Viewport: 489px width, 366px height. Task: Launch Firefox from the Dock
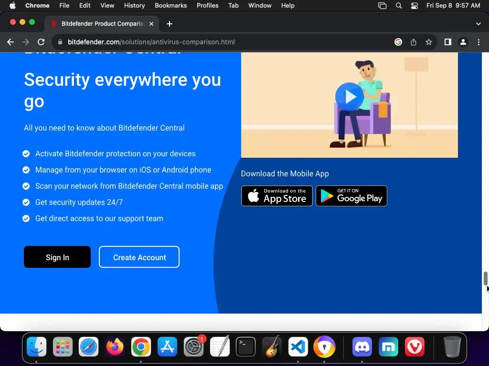click(115, 346)
